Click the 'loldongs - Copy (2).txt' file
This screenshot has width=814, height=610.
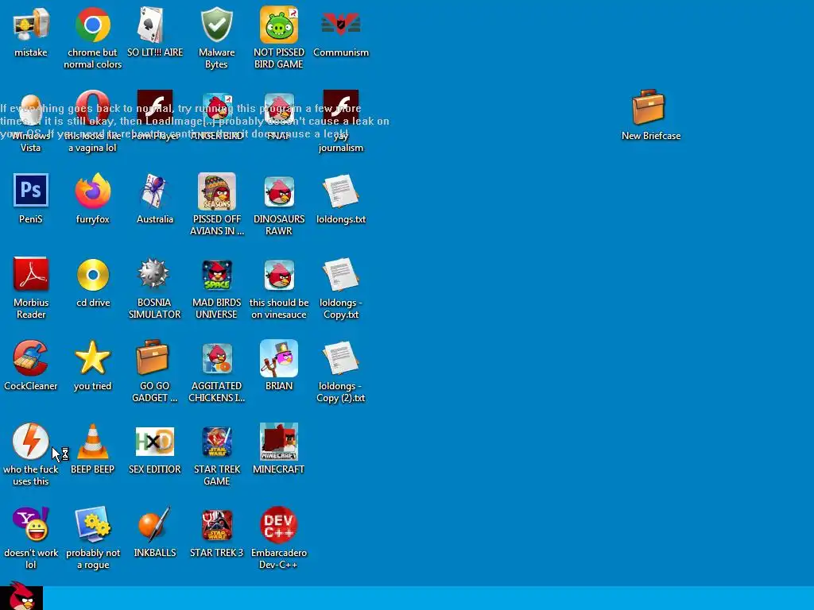pyautogui.click(x=340, y=358)
